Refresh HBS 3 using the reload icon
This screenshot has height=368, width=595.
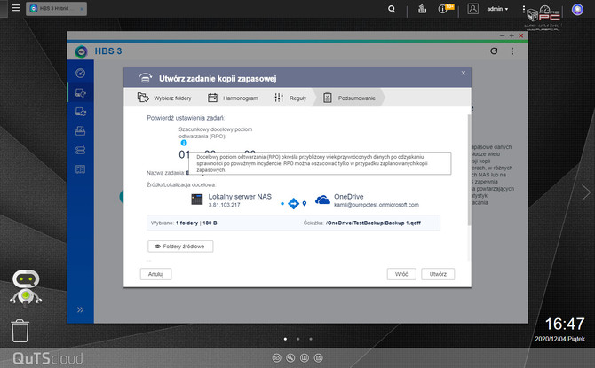click(x=494, y=51)
